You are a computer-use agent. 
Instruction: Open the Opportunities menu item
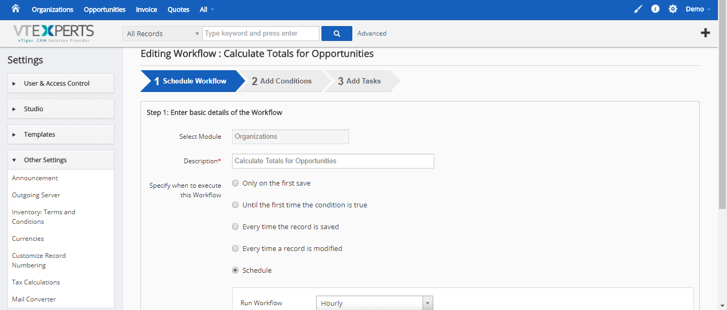coord(104,10)
